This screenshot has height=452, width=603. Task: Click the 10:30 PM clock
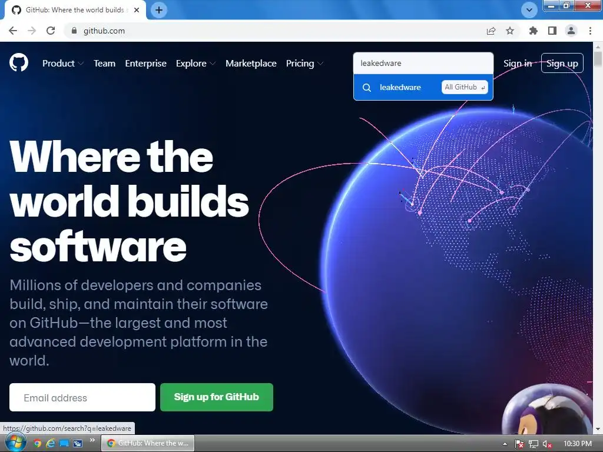(577, 444)
